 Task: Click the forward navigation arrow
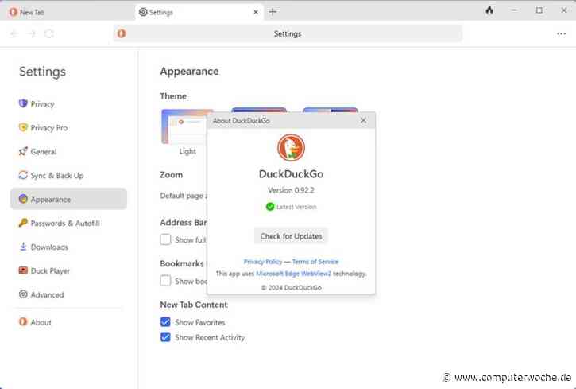coord(32,34)
